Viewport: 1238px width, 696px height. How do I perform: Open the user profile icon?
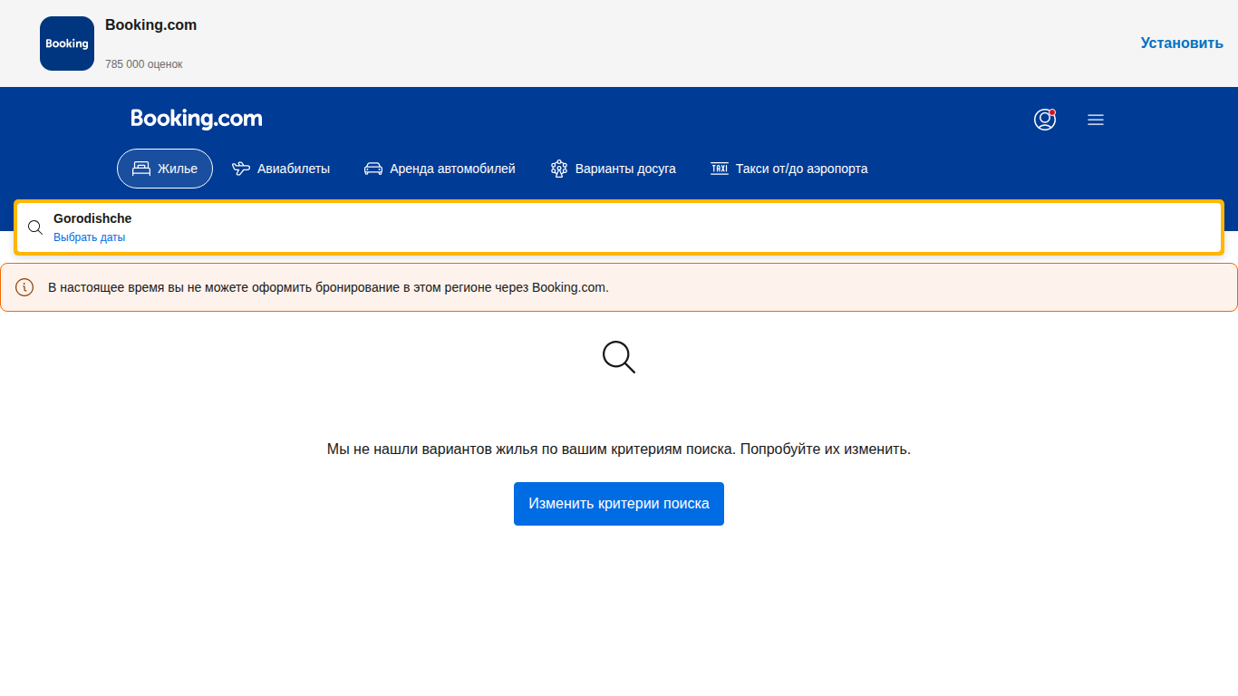coord(1045,120)
